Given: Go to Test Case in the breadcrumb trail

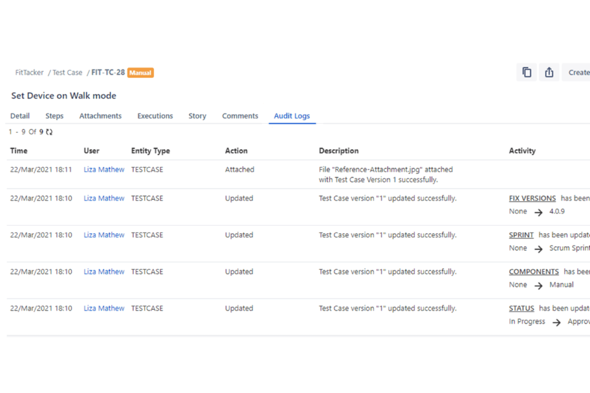Looking at the screenshot, I should (x=67, y=72).
